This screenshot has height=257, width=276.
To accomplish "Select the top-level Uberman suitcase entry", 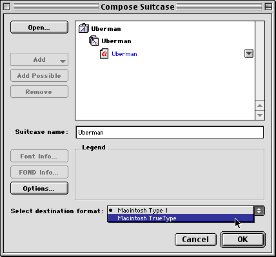I will (106, 29).
